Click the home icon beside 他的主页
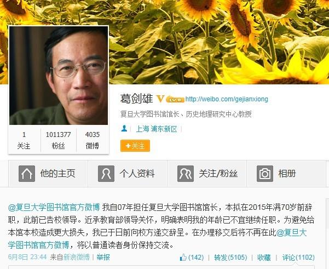This screenshot has height=269, width=329. pyautogui.click(x=27, y=174)
